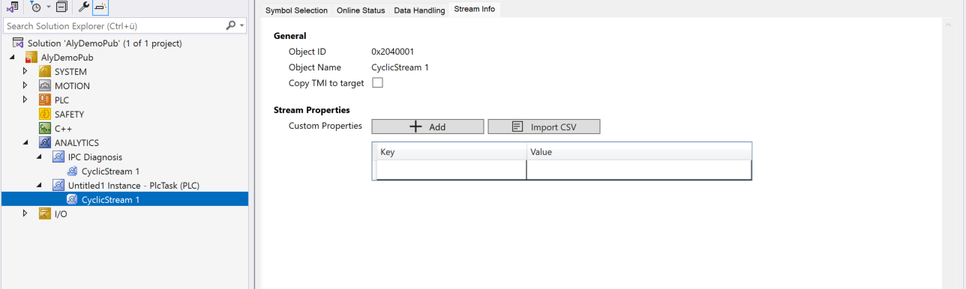Click the Solution 'AlyDemoPub' icon
966x289 pixels.
pyautogui.click(x=18, y=43)
